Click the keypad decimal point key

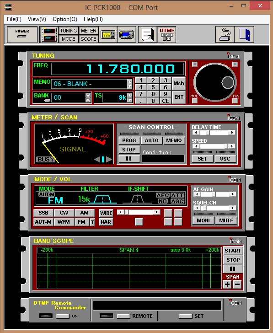[x=141, y=101]
